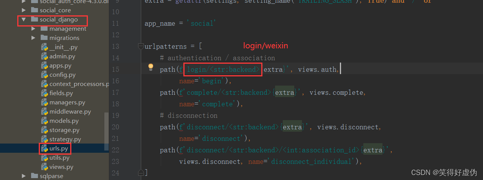Select the management folder
The image size is (483, 180).
pos(68,28)
